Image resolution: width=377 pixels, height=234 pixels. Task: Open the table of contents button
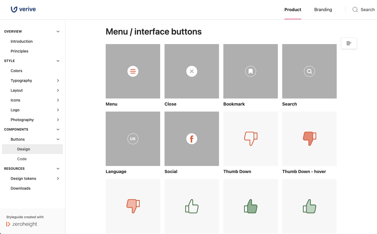click(349, 43)
